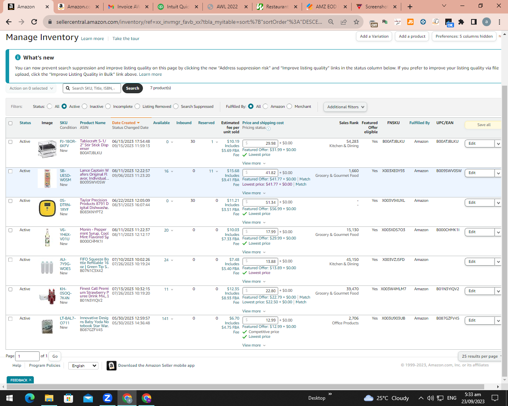Click the info icon beside What's new
This screenshot has height=406, width=508.
click(x=18, y=57)
